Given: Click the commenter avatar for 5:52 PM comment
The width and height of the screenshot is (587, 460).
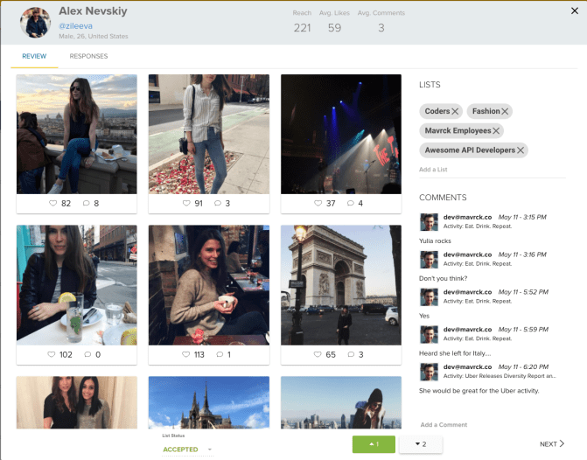Looking at the screenshot, I should (429, 296).
